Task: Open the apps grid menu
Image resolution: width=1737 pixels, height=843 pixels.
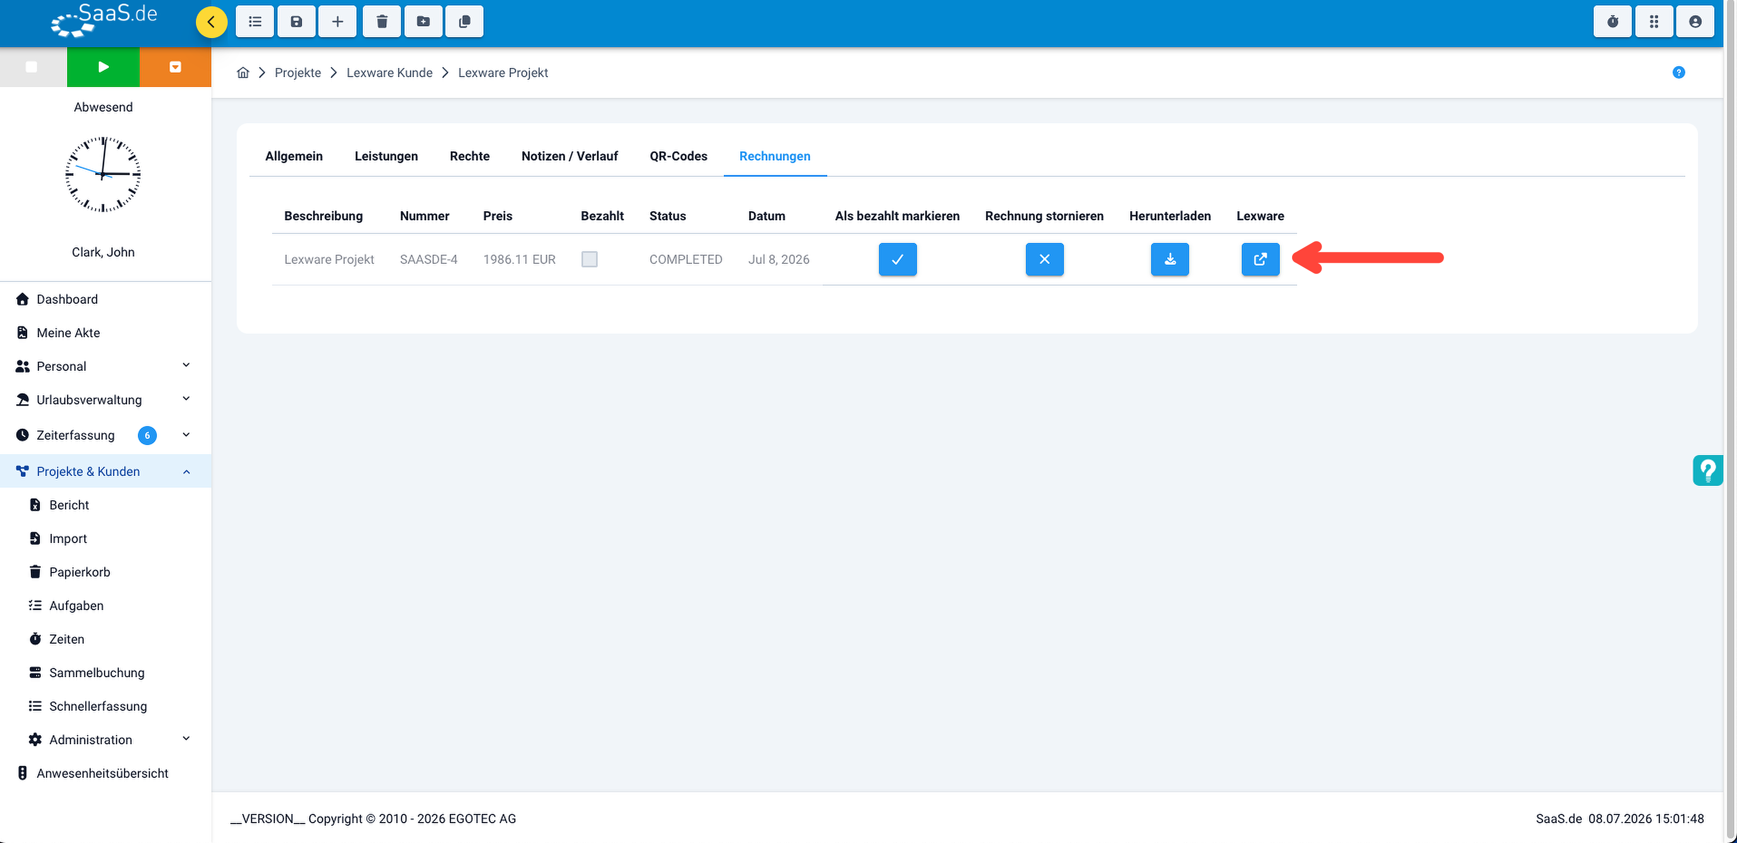Action: (x=1654, y=22)
